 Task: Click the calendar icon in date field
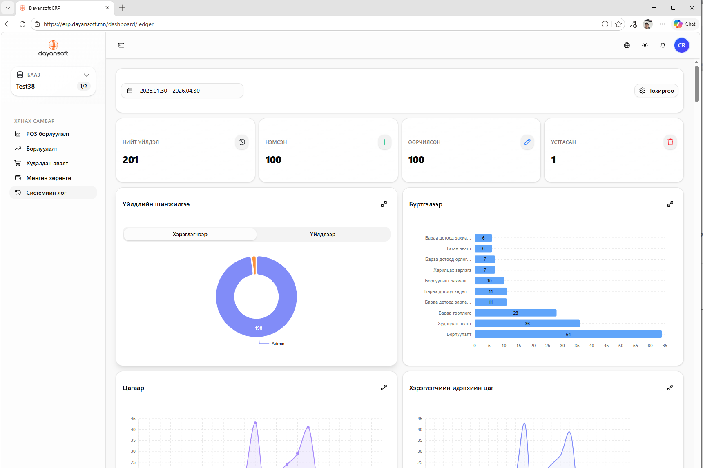click(130, 91)
